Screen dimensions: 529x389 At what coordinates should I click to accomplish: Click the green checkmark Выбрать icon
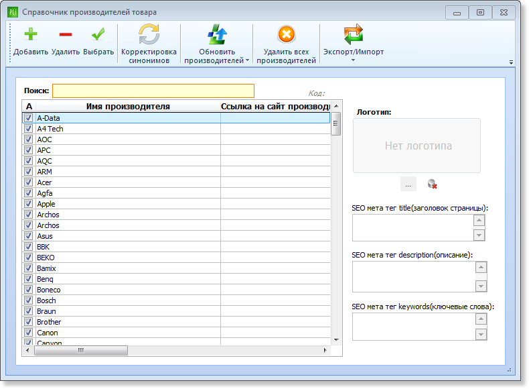[98, 34]
